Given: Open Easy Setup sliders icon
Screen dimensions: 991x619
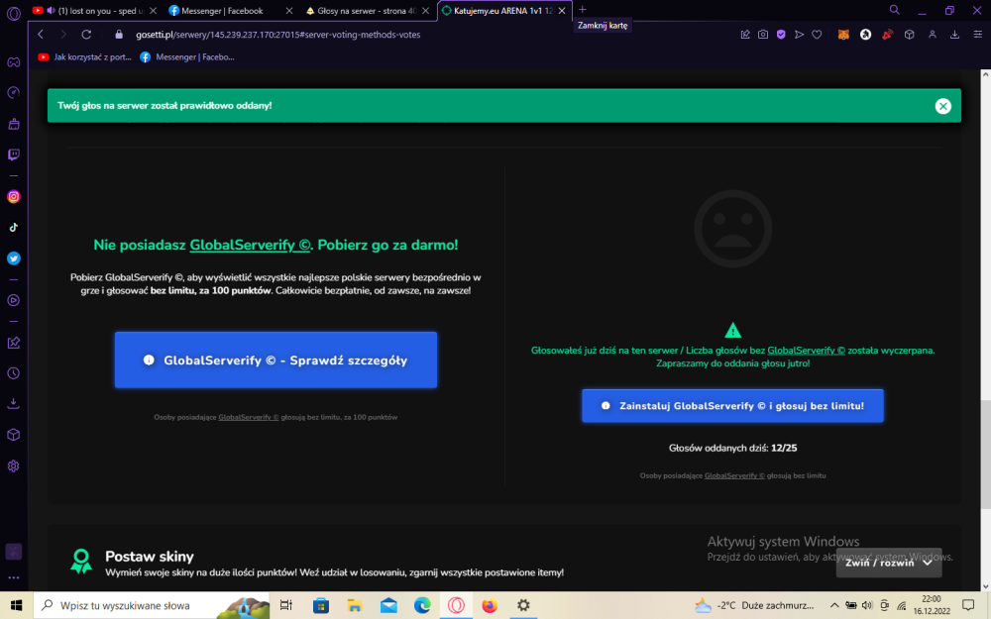Looking at the screenshot, I should coord(978,35).
